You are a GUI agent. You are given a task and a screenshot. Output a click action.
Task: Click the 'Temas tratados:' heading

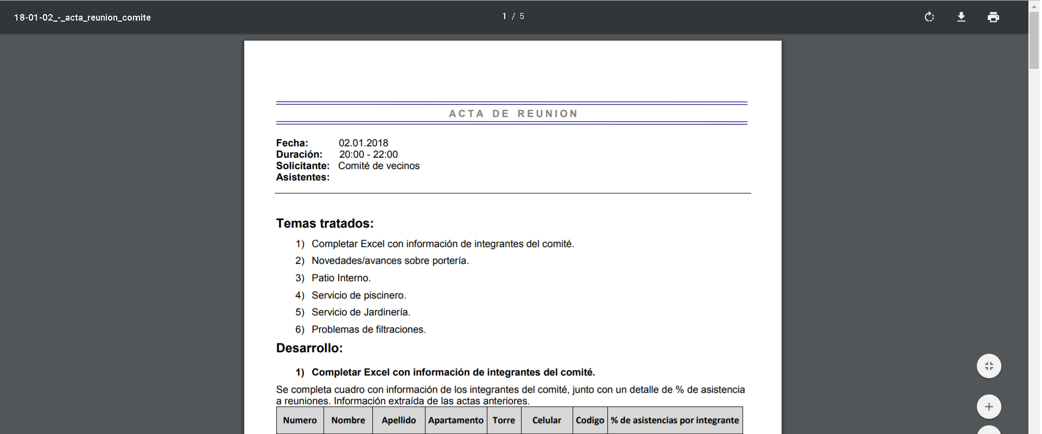(325, 223)
